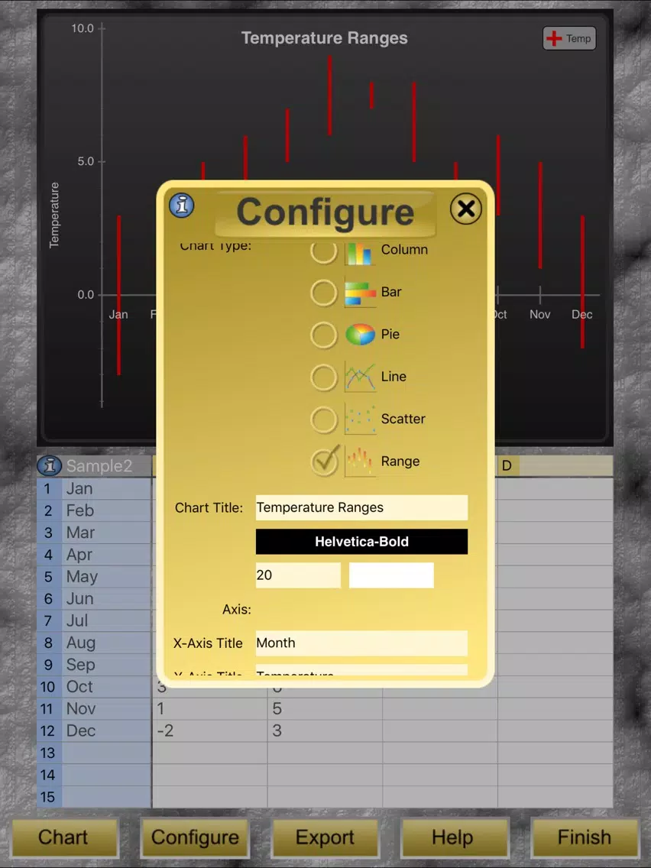This screenshot has height=868, width=651.
Task: Pick the white title color swatch
Action: pos(391,575)
